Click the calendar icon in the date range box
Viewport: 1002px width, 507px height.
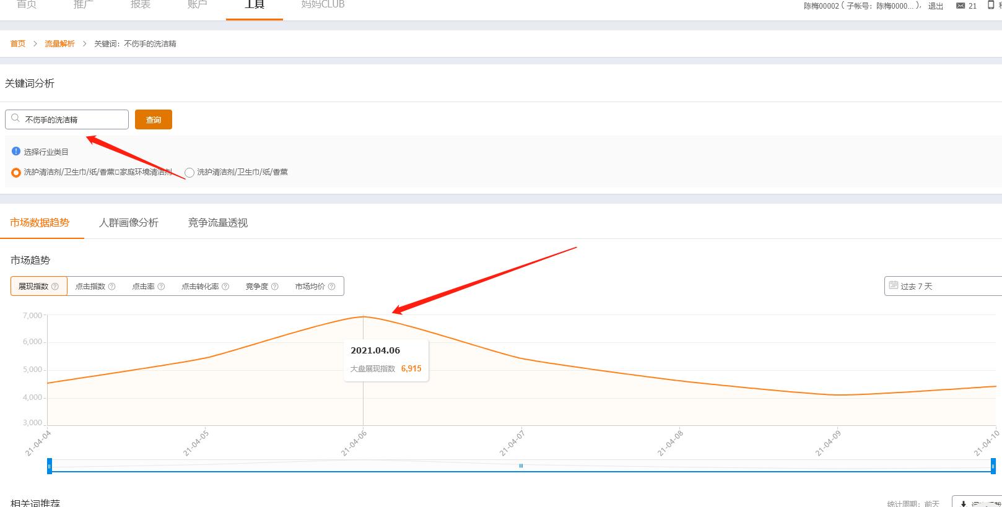coord(894,285)
